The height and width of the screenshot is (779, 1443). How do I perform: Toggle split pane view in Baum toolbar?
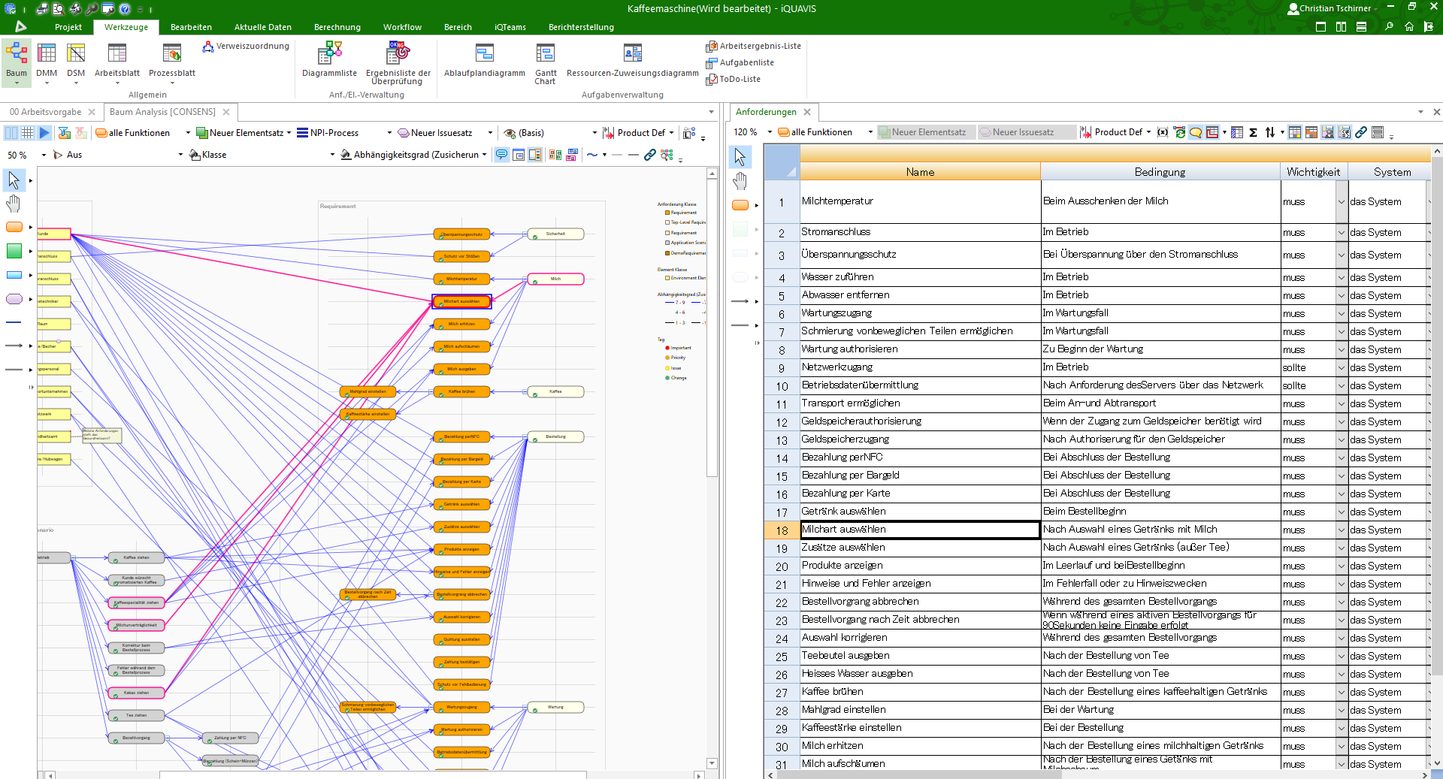[11, 133]
